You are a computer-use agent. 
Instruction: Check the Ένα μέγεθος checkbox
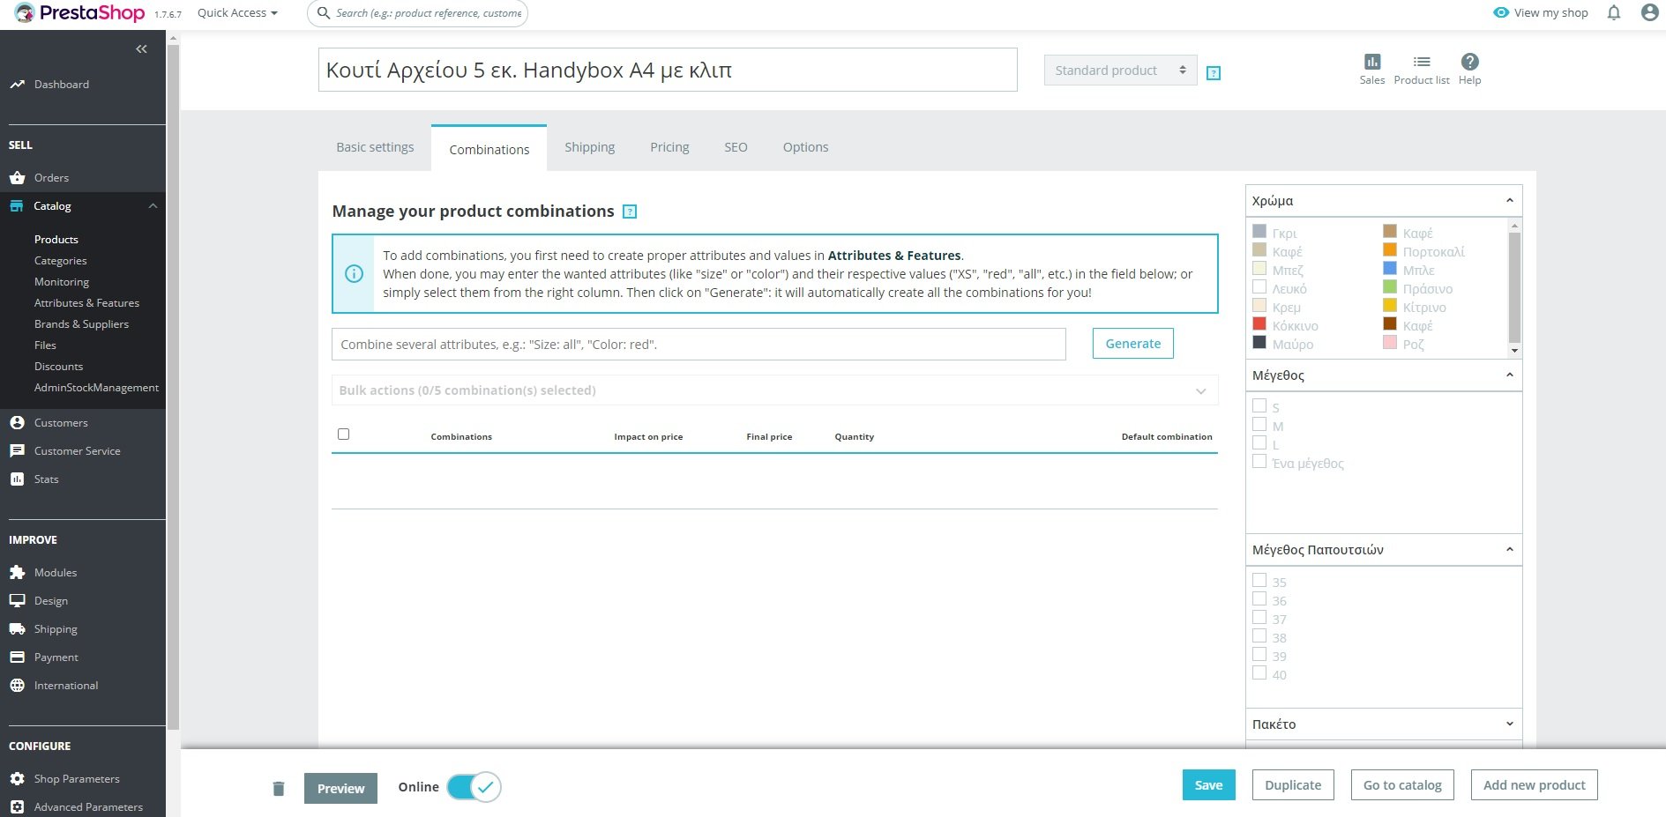pyautogui.click(x=1259, y=462)
